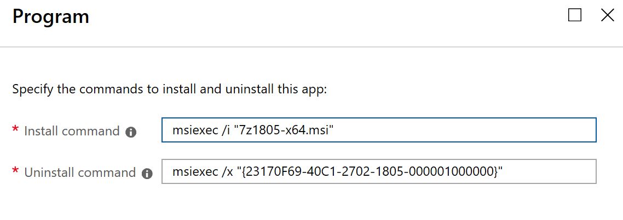Click the "Program" pane heading
The width and height of the screenshot is (623, 220).
point(51,16)
